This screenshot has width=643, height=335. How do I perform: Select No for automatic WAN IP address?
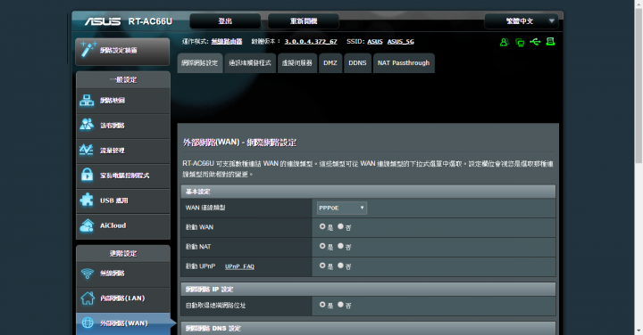coord(340,305)
